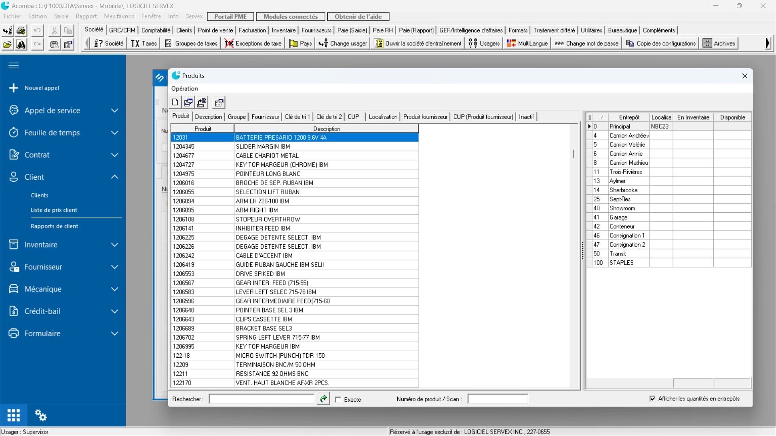Expand the Inventaire sidebar section

click(x=115, y=245)
